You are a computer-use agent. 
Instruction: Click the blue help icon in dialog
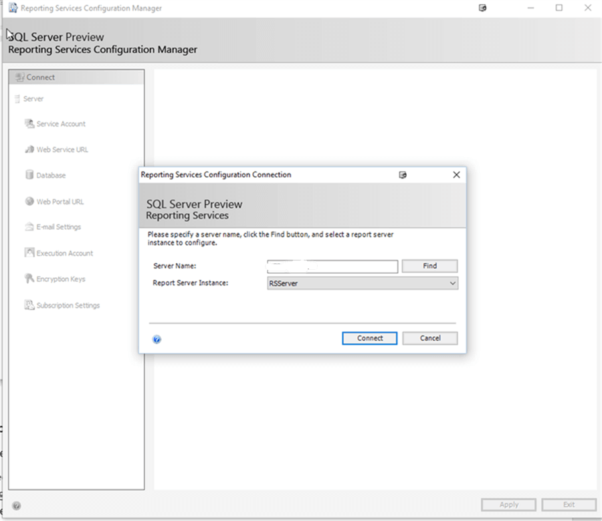[157, 339]
